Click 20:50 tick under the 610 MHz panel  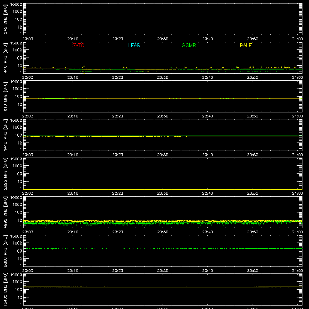pyautogui.click(x=253, y=116)
